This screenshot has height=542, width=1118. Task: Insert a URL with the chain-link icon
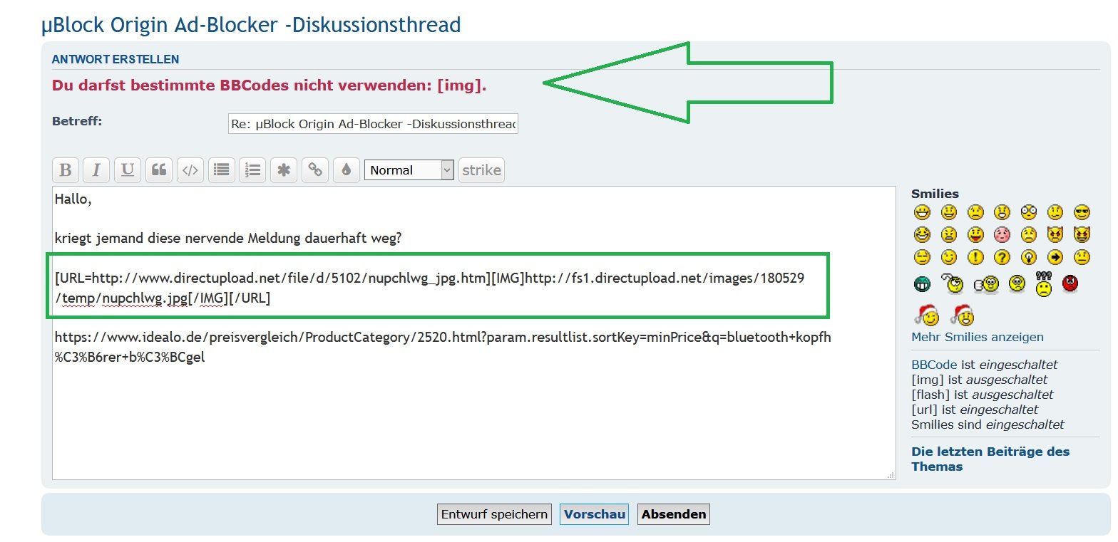coord(314,170)
